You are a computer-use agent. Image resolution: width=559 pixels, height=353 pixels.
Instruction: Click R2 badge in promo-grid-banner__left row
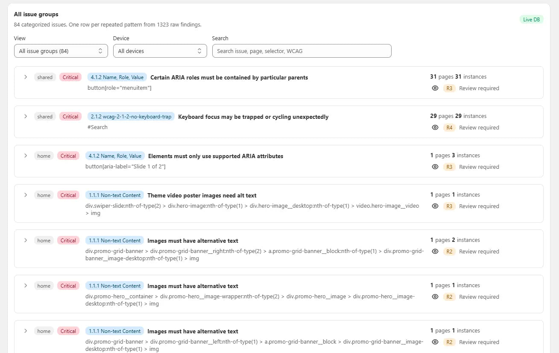(x=449, y=342)
